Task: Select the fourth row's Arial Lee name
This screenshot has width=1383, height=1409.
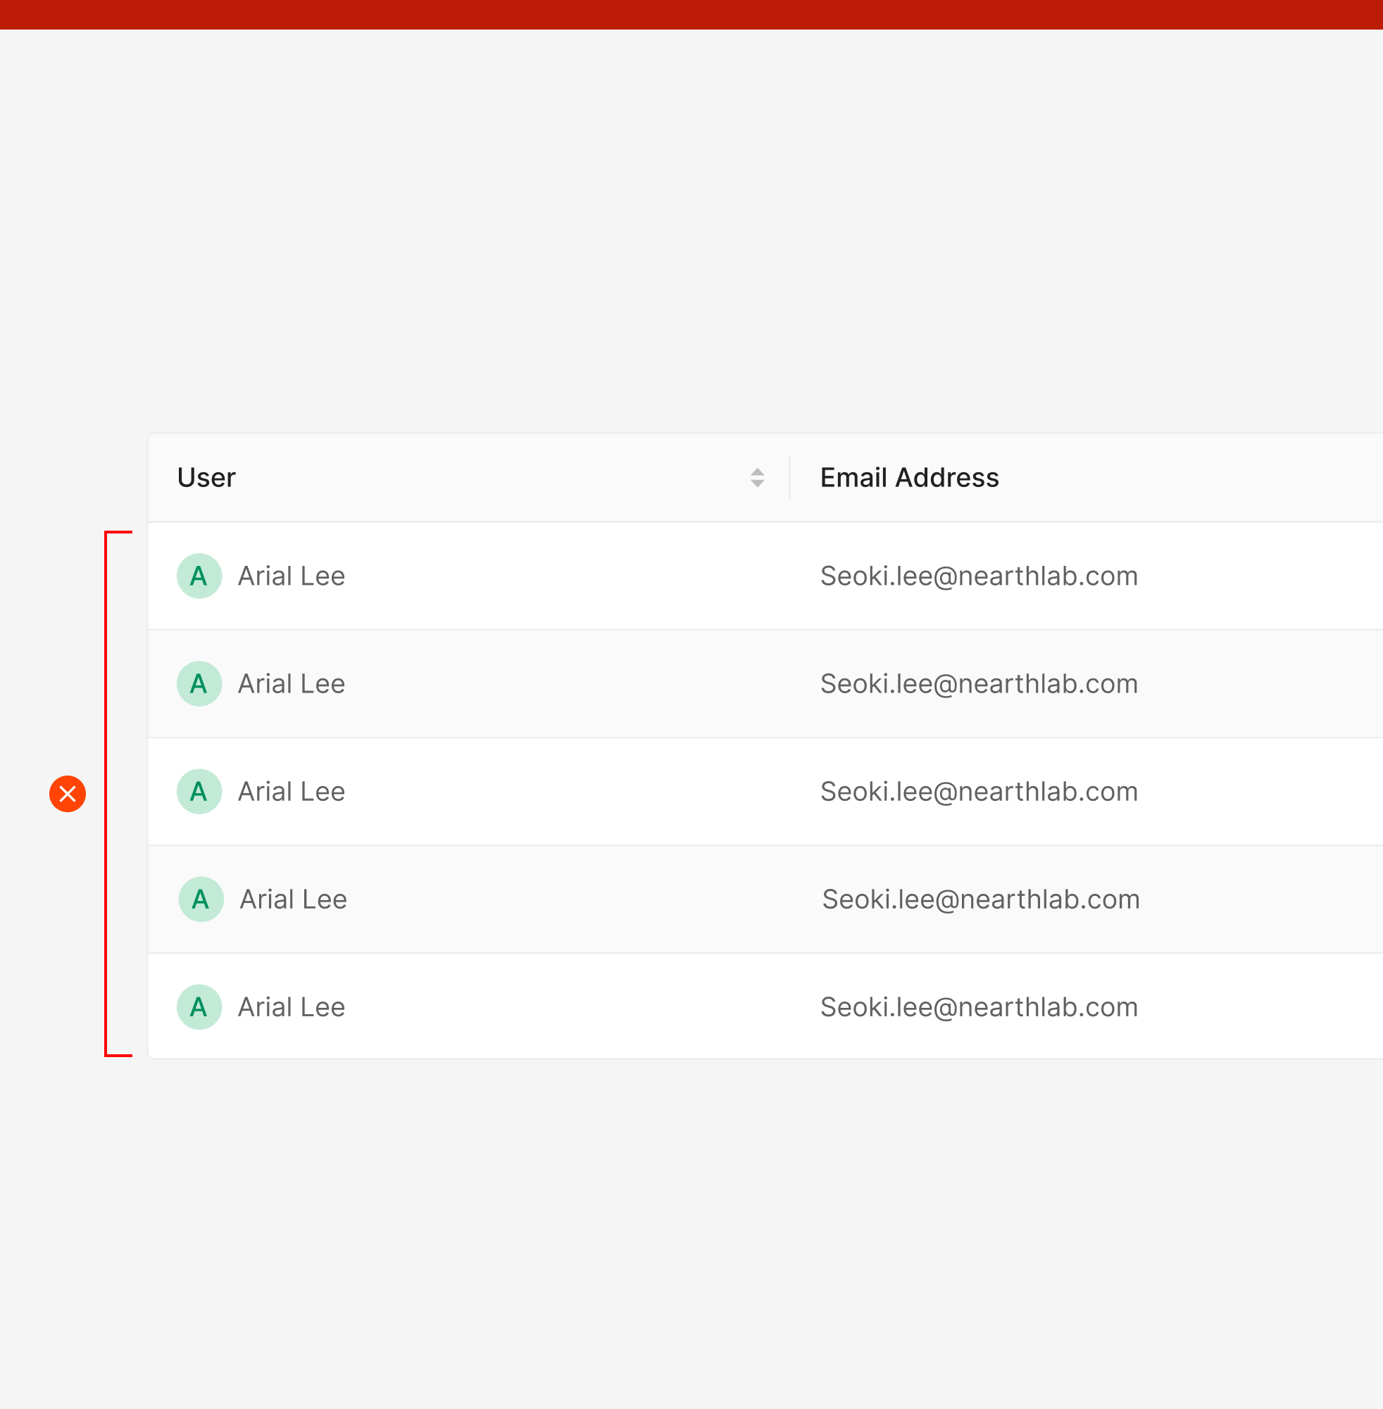Action: pos(294,899)
